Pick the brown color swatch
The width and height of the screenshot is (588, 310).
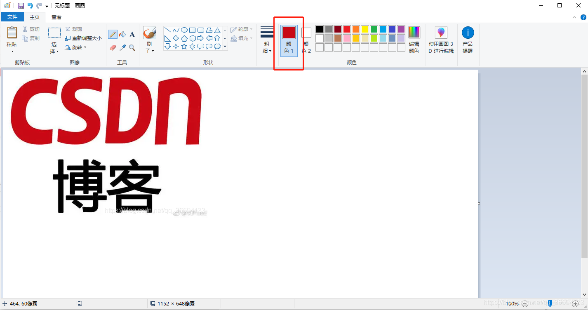coord(338,38)
